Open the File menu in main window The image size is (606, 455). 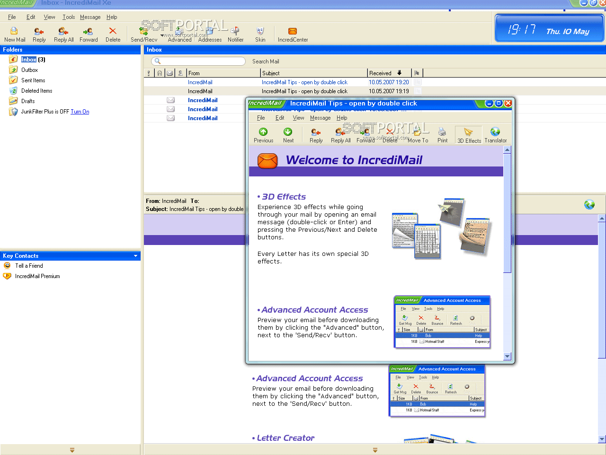(x=12, y=17)
